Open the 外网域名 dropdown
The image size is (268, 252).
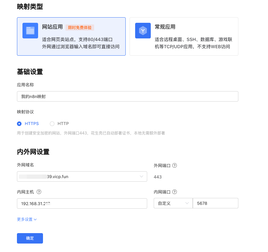81,176
